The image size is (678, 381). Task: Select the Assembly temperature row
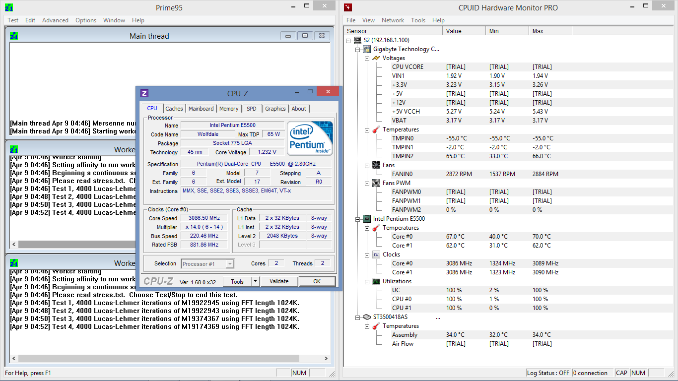click(509, 335)
